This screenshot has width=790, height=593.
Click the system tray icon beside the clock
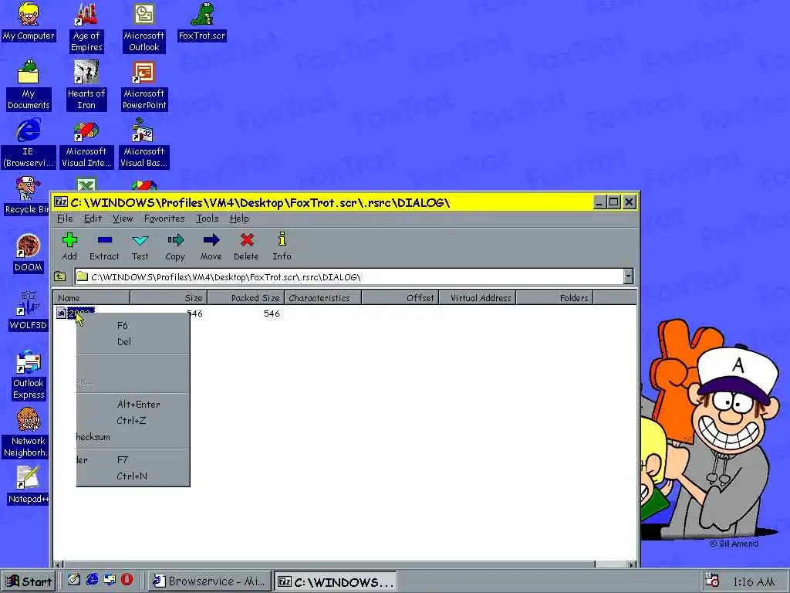point(711,581)
